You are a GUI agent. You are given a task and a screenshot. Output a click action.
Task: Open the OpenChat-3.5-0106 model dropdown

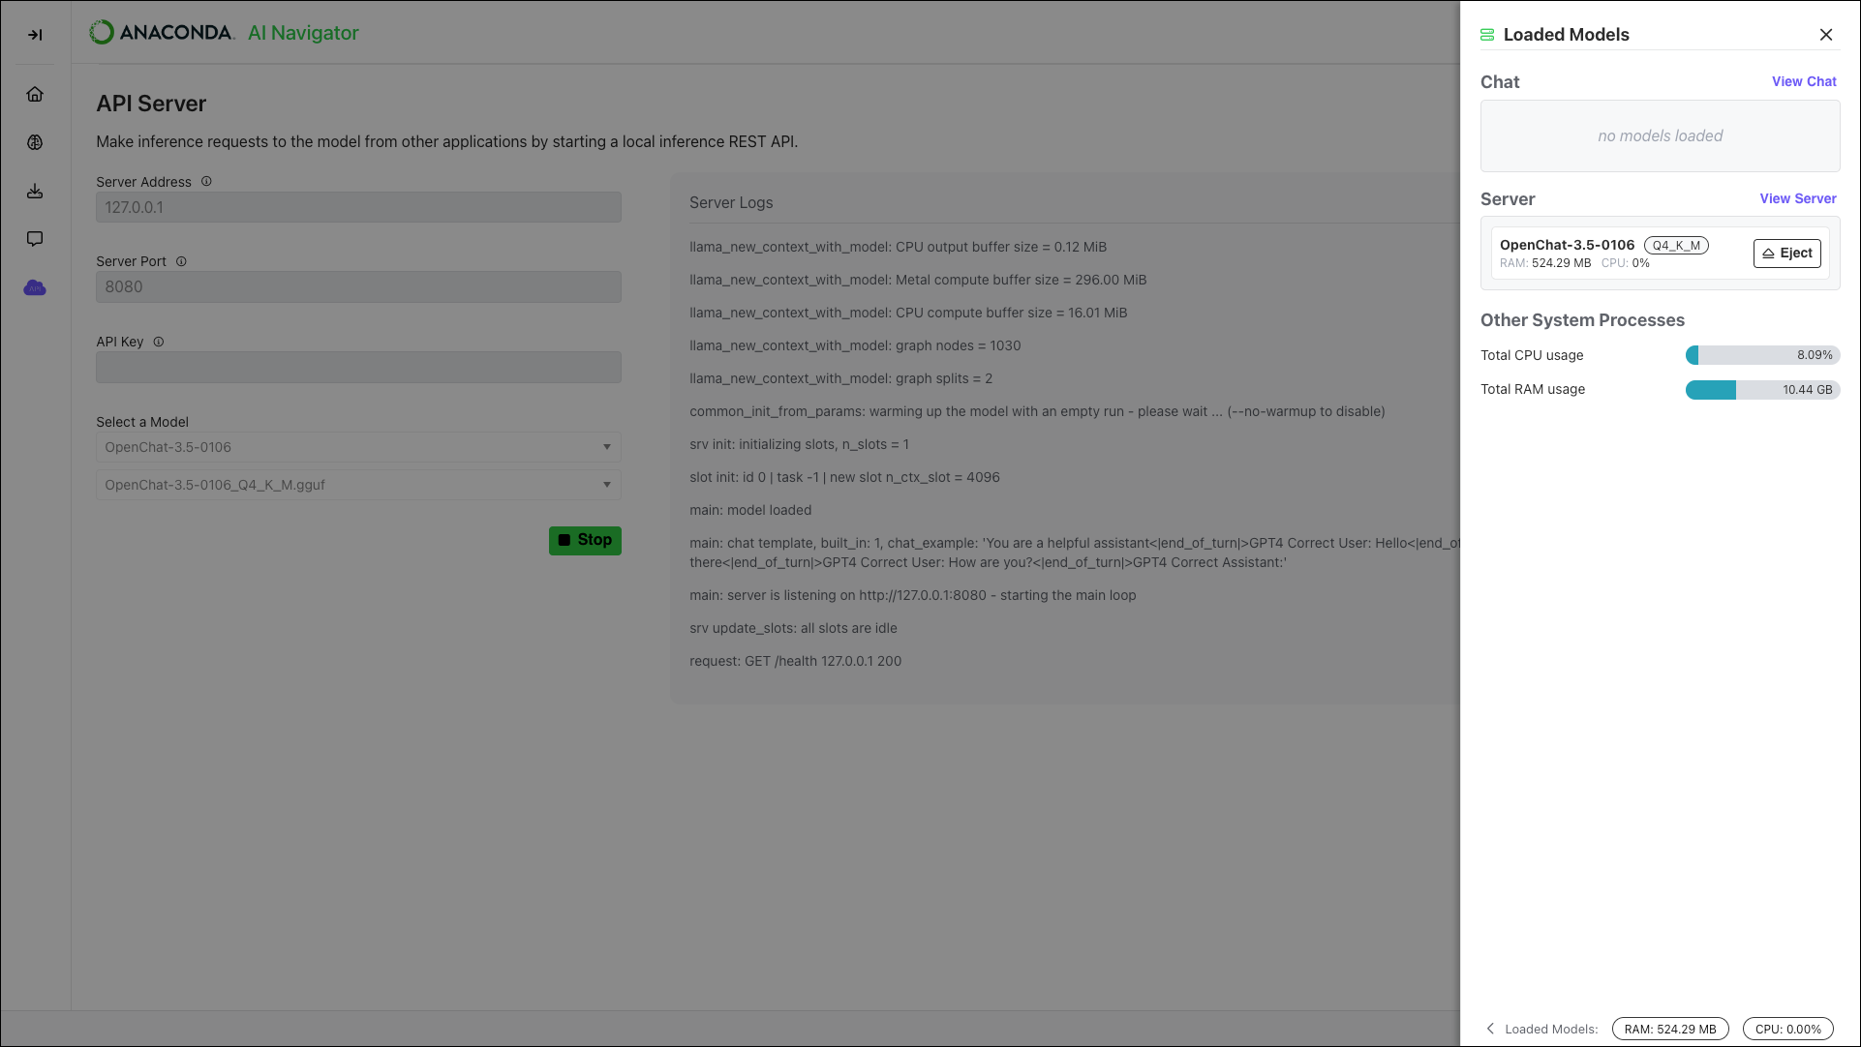point(358,447)
